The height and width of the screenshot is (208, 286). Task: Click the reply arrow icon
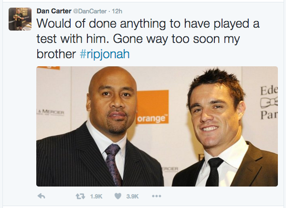click(42, 196)
